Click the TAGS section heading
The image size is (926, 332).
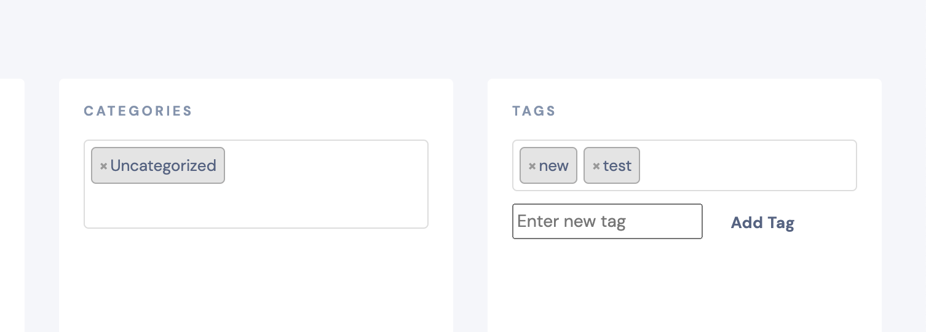click(534, 111)
